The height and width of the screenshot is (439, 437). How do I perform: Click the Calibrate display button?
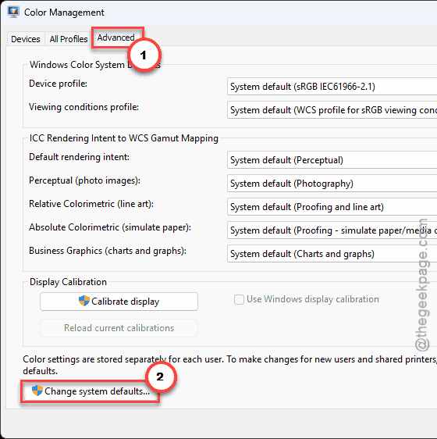[119, 302]
